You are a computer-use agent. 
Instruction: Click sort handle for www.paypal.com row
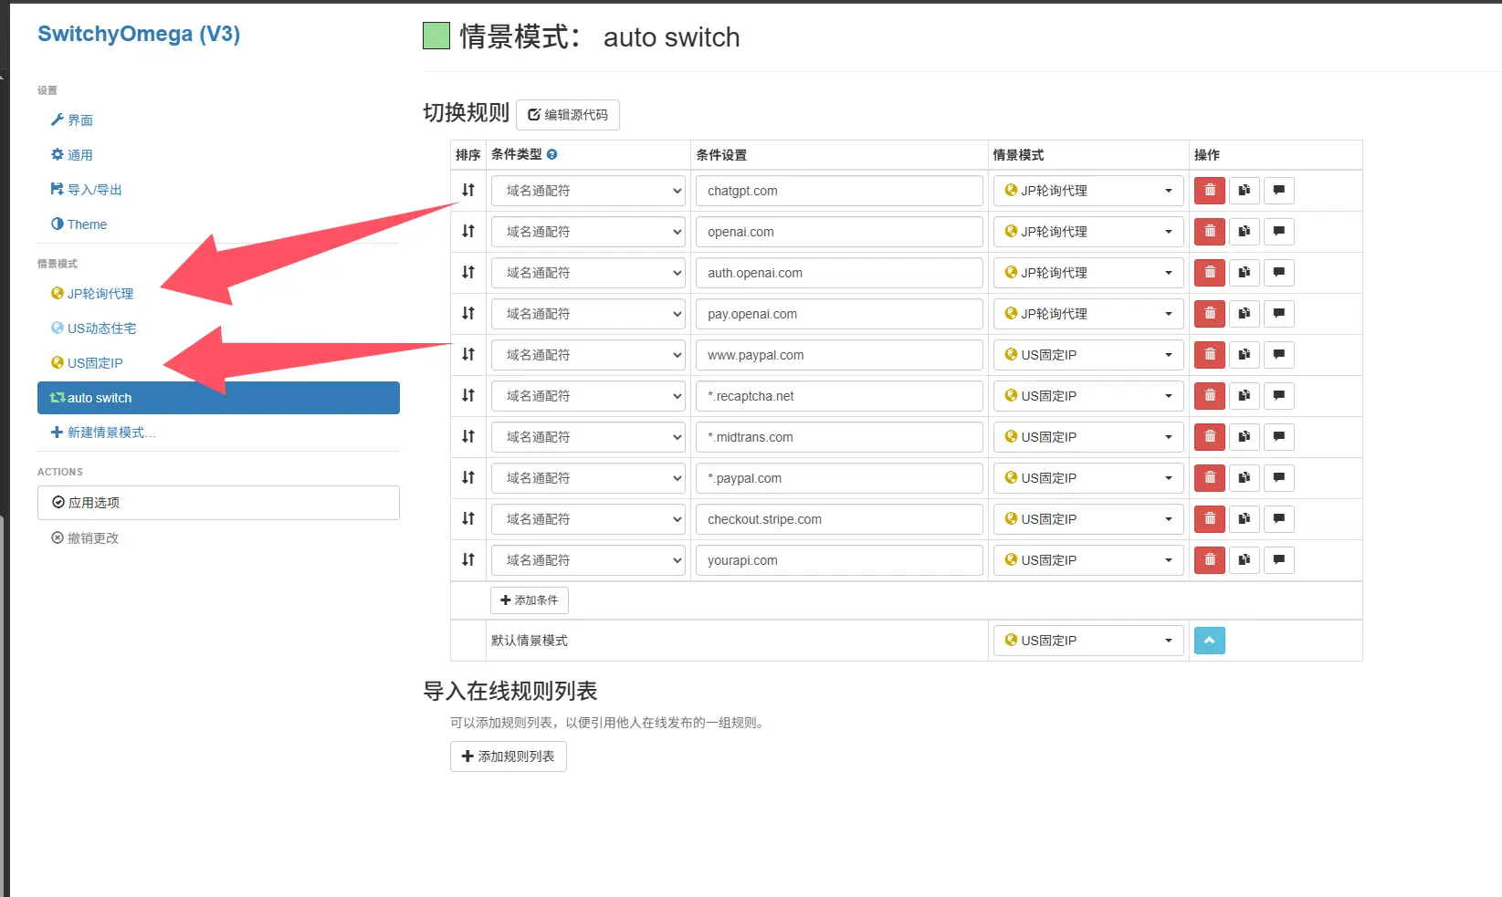[468, 354]
